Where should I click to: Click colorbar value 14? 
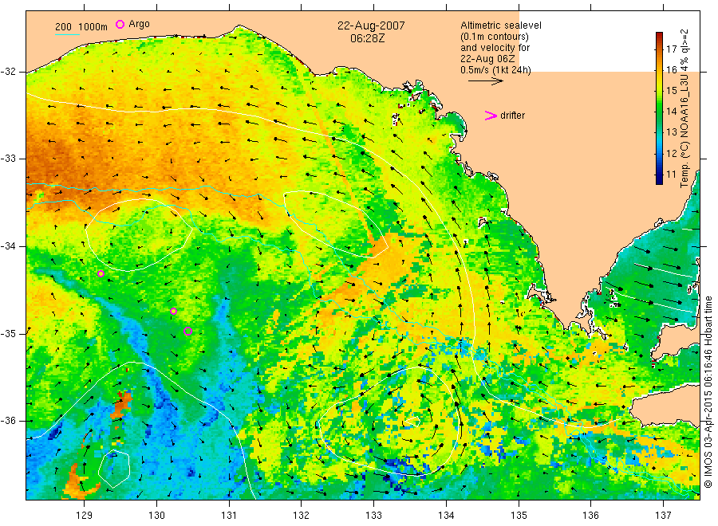click(671, 111)
